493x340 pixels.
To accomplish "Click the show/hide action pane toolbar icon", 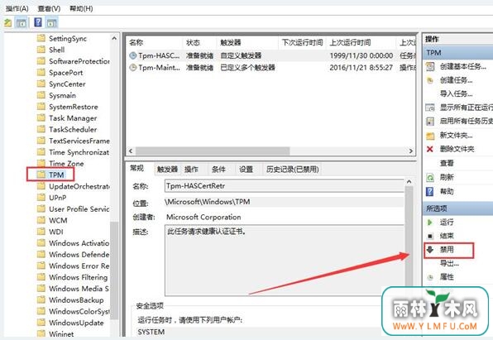I will 52,22.
